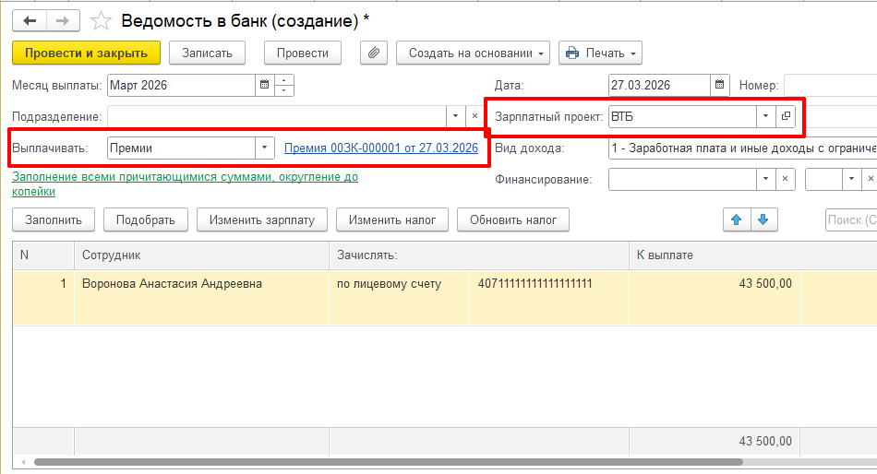Add document to favorites star
Screen dimensions: 877x474
[102, 20]
